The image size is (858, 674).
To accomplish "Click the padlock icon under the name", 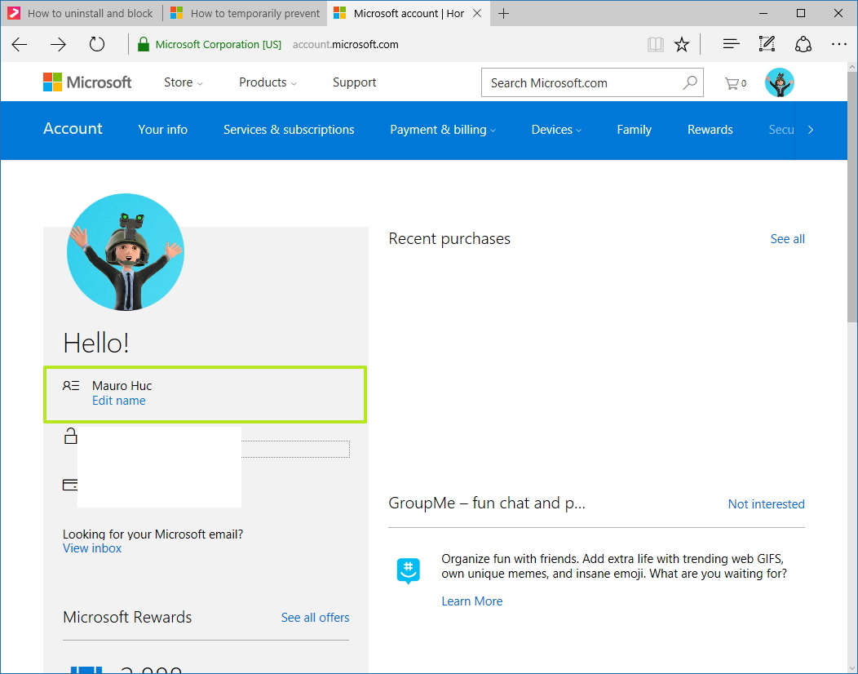I will [70, 437].
